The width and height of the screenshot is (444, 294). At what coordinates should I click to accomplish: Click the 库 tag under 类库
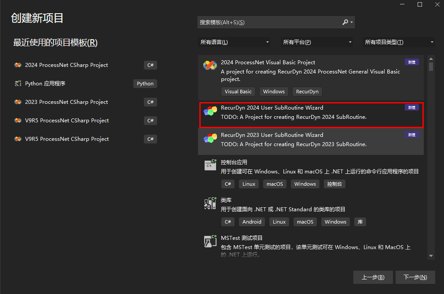pyautogui.click(x=360, y=222)
